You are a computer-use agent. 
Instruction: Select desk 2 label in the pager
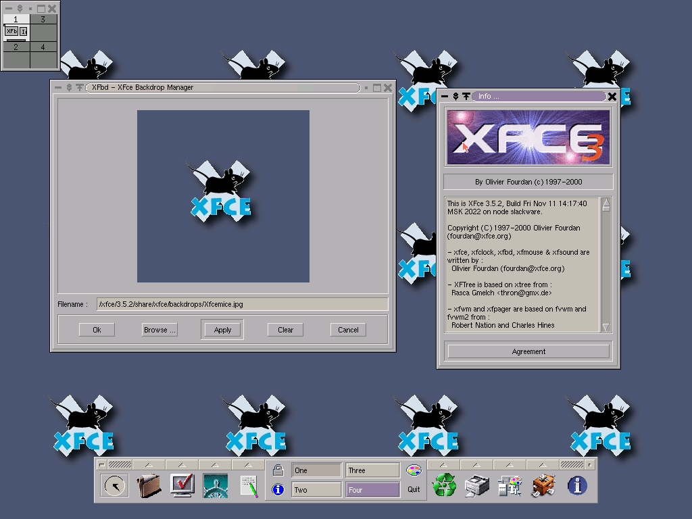pos(16,47)
